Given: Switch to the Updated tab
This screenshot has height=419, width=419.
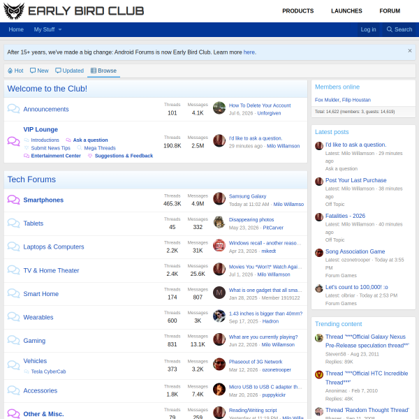Looking at the screenshot, I should tap(69, 71).
